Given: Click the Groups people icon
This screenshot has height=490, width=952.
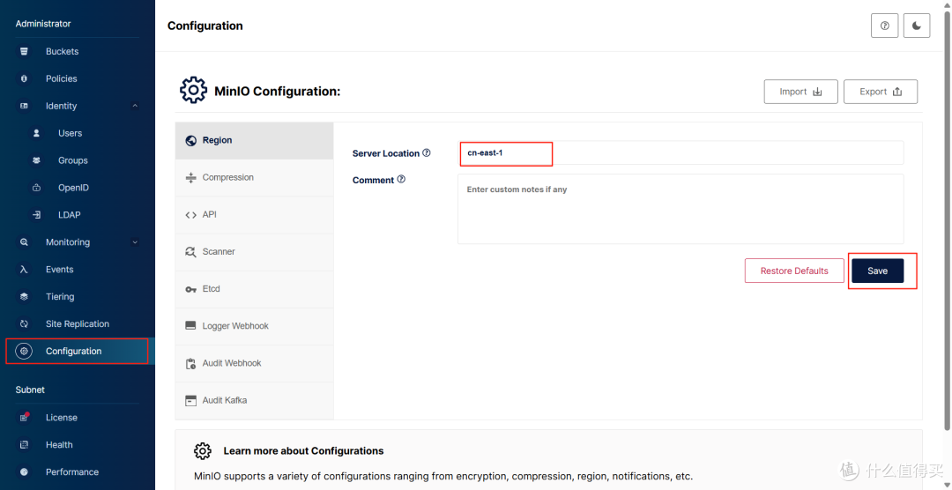Looking at the screenshot, I should [36, 160].
